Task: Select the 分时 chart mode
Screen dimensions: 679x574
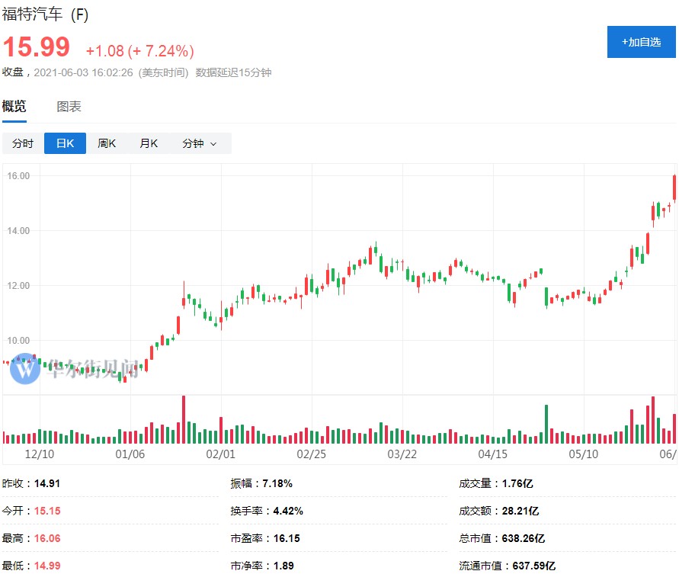Action: [x=23, y=143]
